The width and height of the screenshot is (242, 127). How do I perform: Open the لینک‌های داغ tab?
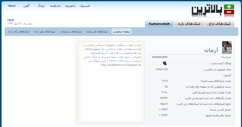(x=220, y=24)
